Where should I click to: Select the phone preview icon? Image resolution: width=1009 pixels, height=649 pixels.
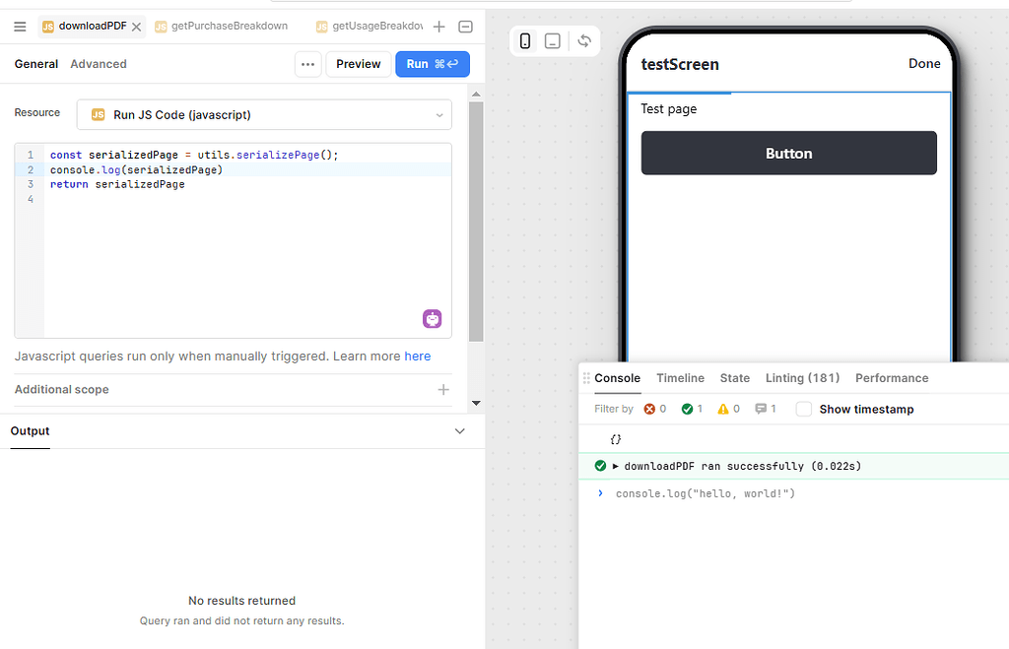pyautogui.click(x=524, y=41)
